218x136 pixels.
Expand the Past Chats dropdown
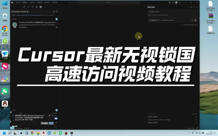click(x=152, y=114)
